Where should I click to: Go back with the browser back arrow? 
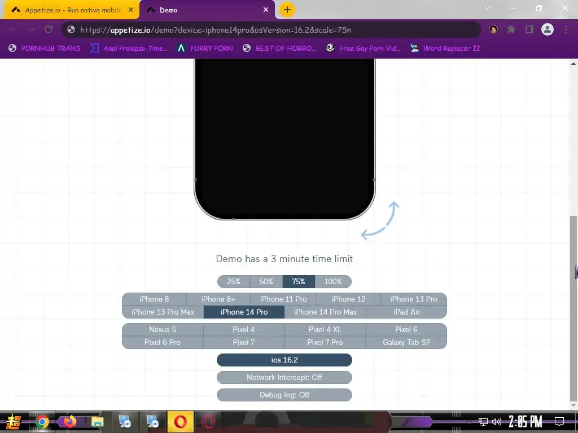(12, 29)
